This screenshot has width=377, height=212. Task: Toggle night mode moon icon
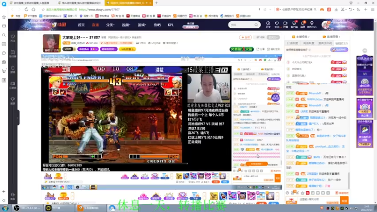point(359,9)
